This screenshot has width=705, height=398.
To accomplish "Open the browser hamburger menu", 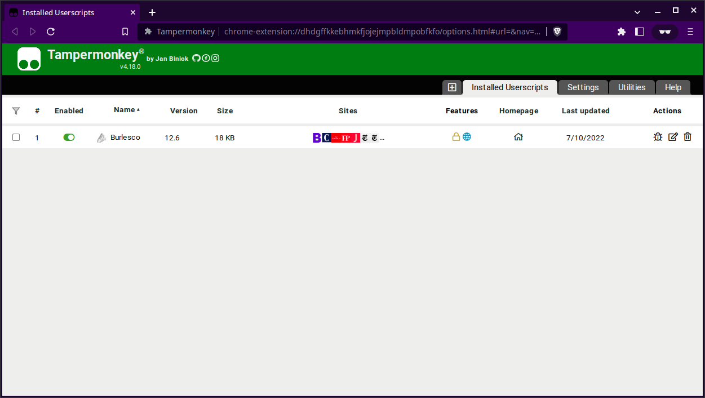I will (x=690, y=32).
